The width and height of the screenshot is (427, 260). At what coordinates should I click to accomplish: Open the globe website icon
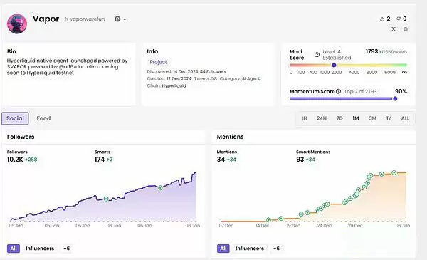406,29
